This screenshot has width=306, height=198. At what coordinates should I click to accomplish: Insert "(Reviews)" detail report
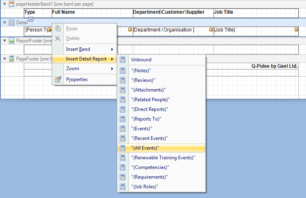click(161, 80)
